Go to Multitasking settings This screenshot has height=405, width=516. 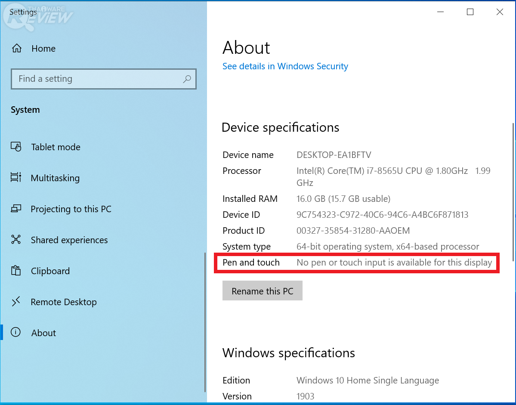click(x=55, y=178)
